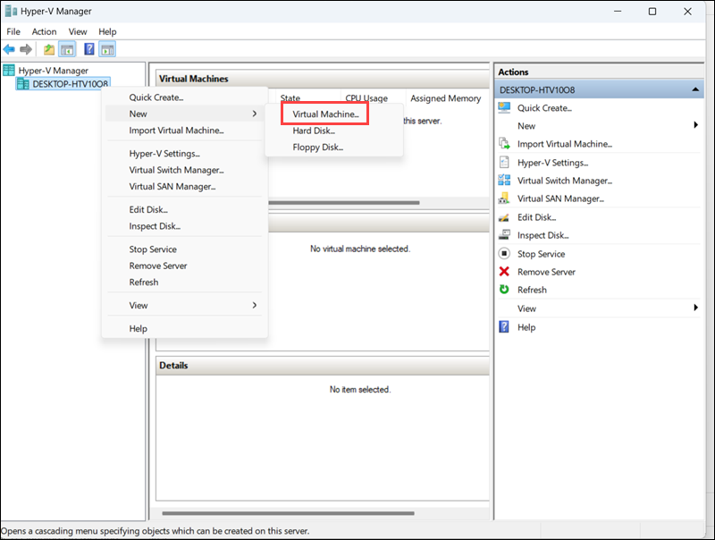Open the File menu
Image resolution: width=715 pixels, height=540 pixels.
point(13,31)
